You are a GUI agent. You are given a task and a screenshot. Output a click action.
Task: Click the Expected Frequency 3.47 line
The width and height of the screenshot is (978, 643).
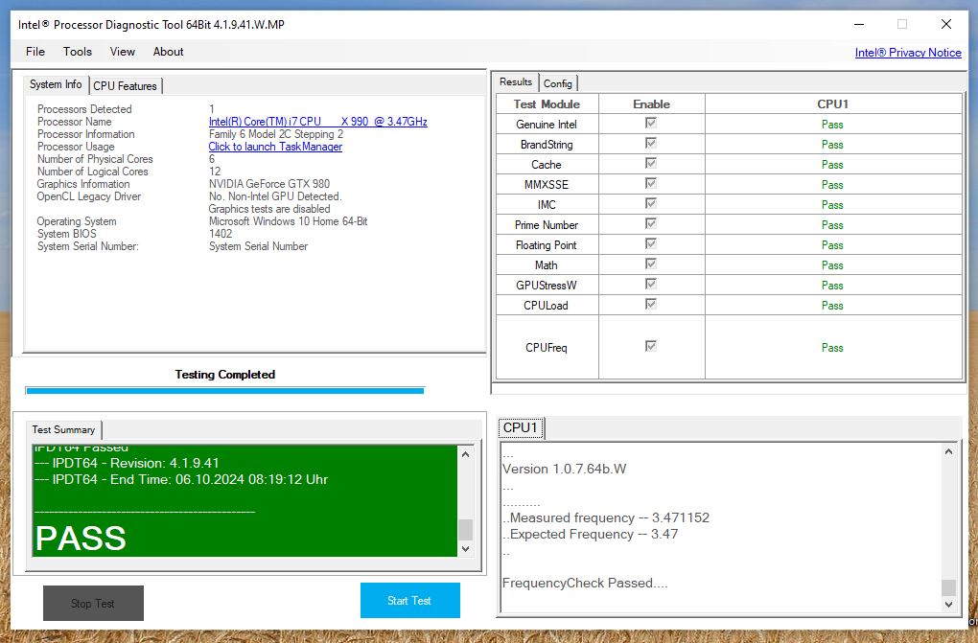coord(590,534)
